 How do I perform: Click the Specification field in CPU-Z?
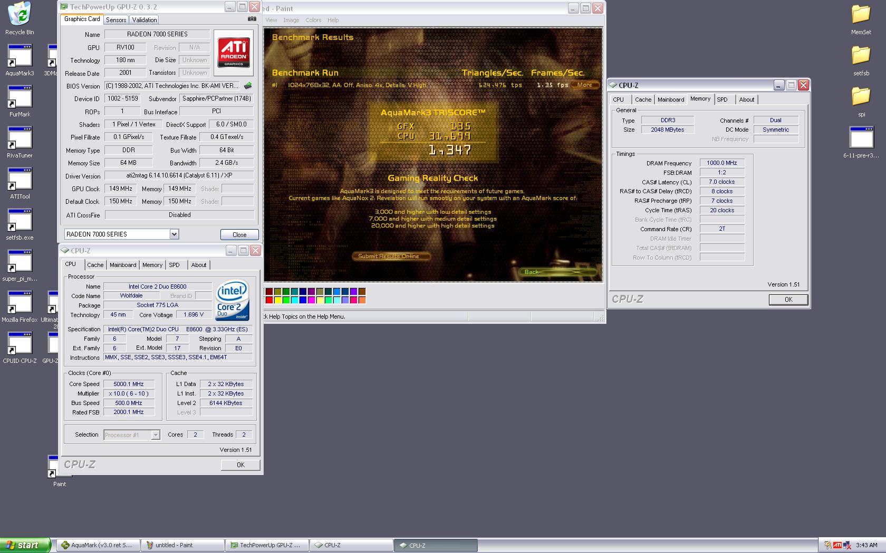click(x=178, y=329)
